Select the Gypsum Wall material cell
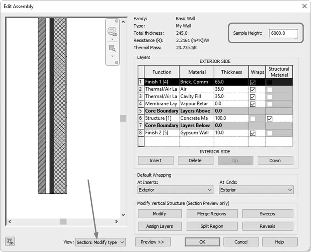The height and width of the screenshot is (252, 311). (x=196, y=133)
